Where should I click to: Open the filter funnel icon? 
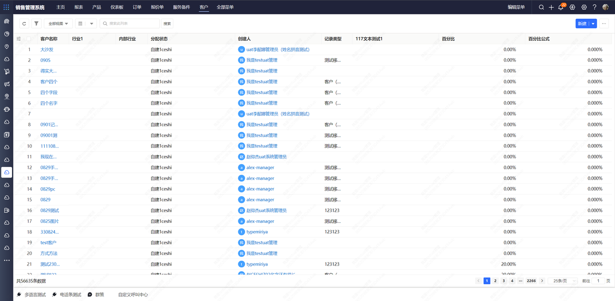coord(37,24)
